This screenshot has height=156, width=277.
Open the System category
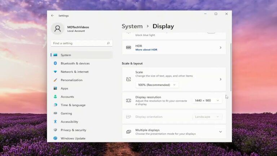(82, 55)
